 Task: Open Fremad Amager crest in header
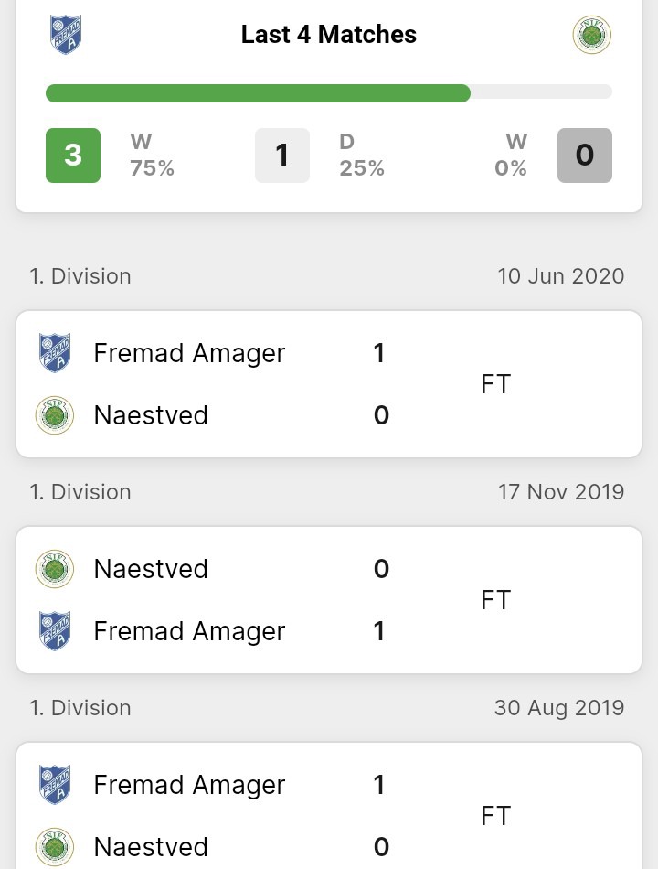coord(66,35)
